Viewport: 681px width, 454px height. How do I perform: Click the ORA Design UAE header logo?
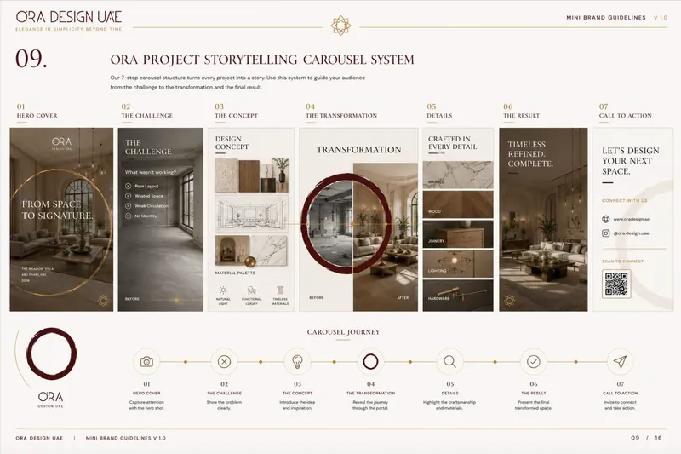(x=69, y=20)
